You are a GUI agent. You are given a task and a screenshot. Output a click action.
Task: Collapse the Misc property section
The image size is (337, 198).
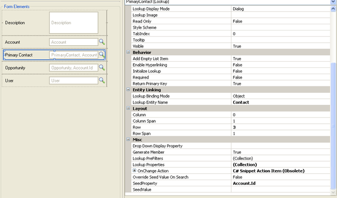coord(128,140)
